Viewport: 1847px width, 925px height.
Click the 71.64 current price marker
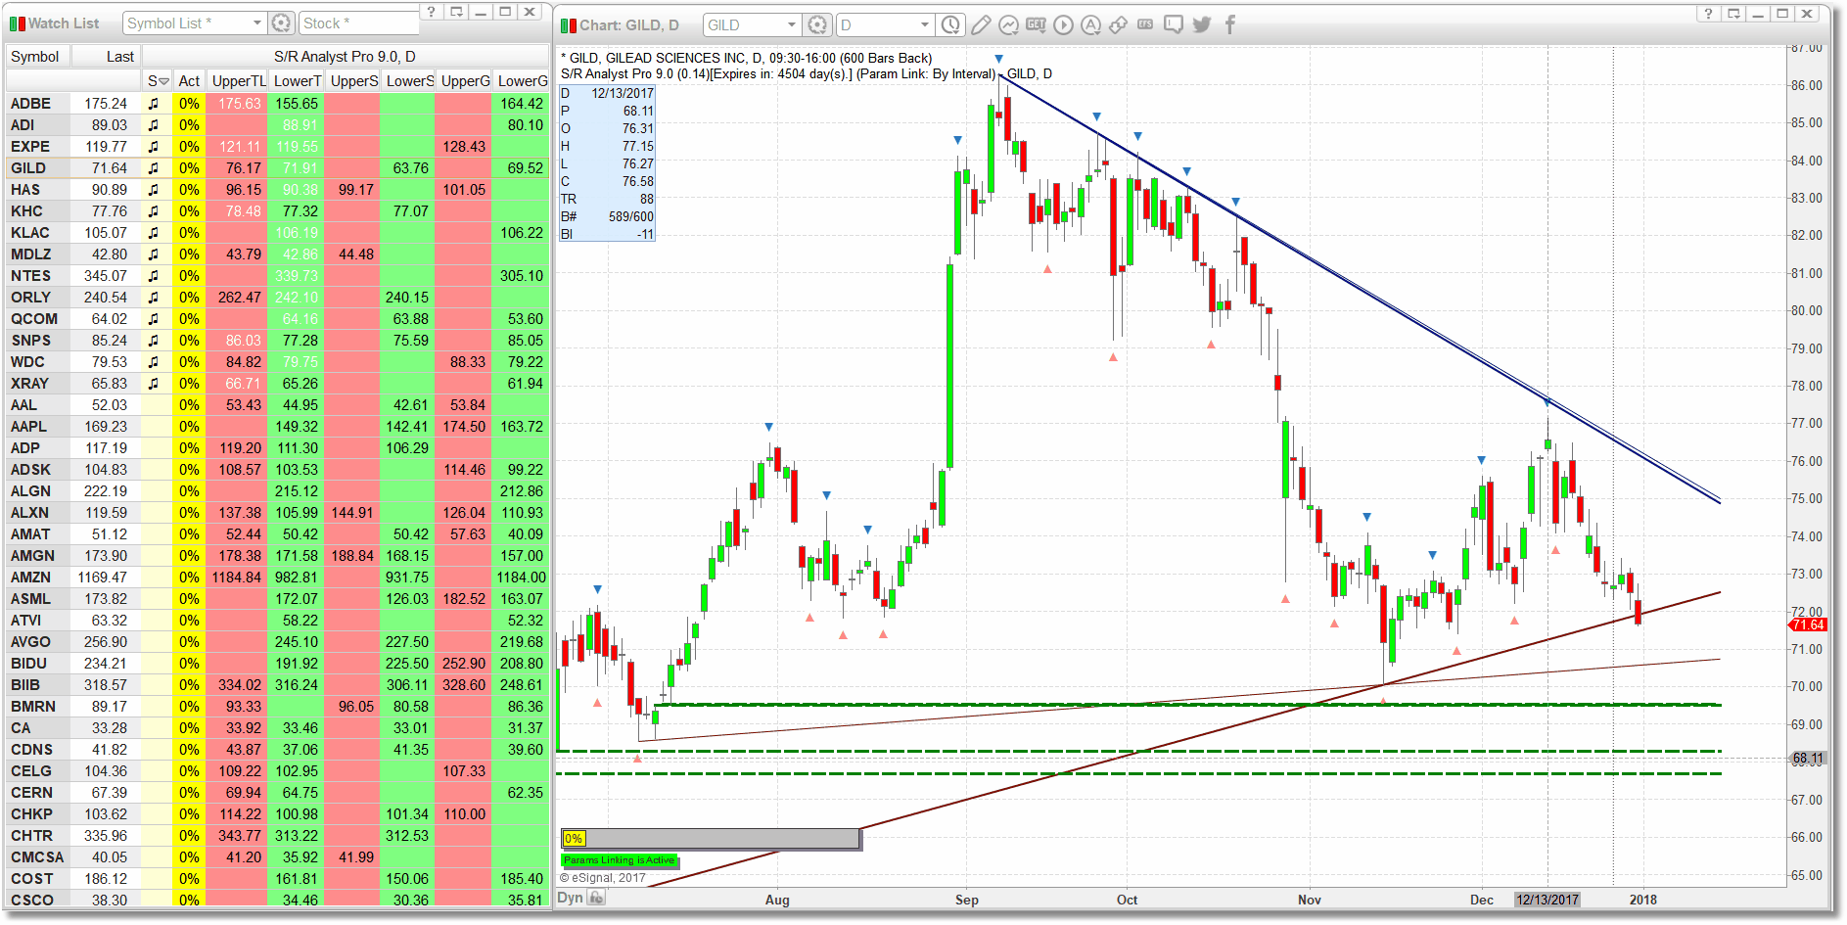pos(1807,624)
